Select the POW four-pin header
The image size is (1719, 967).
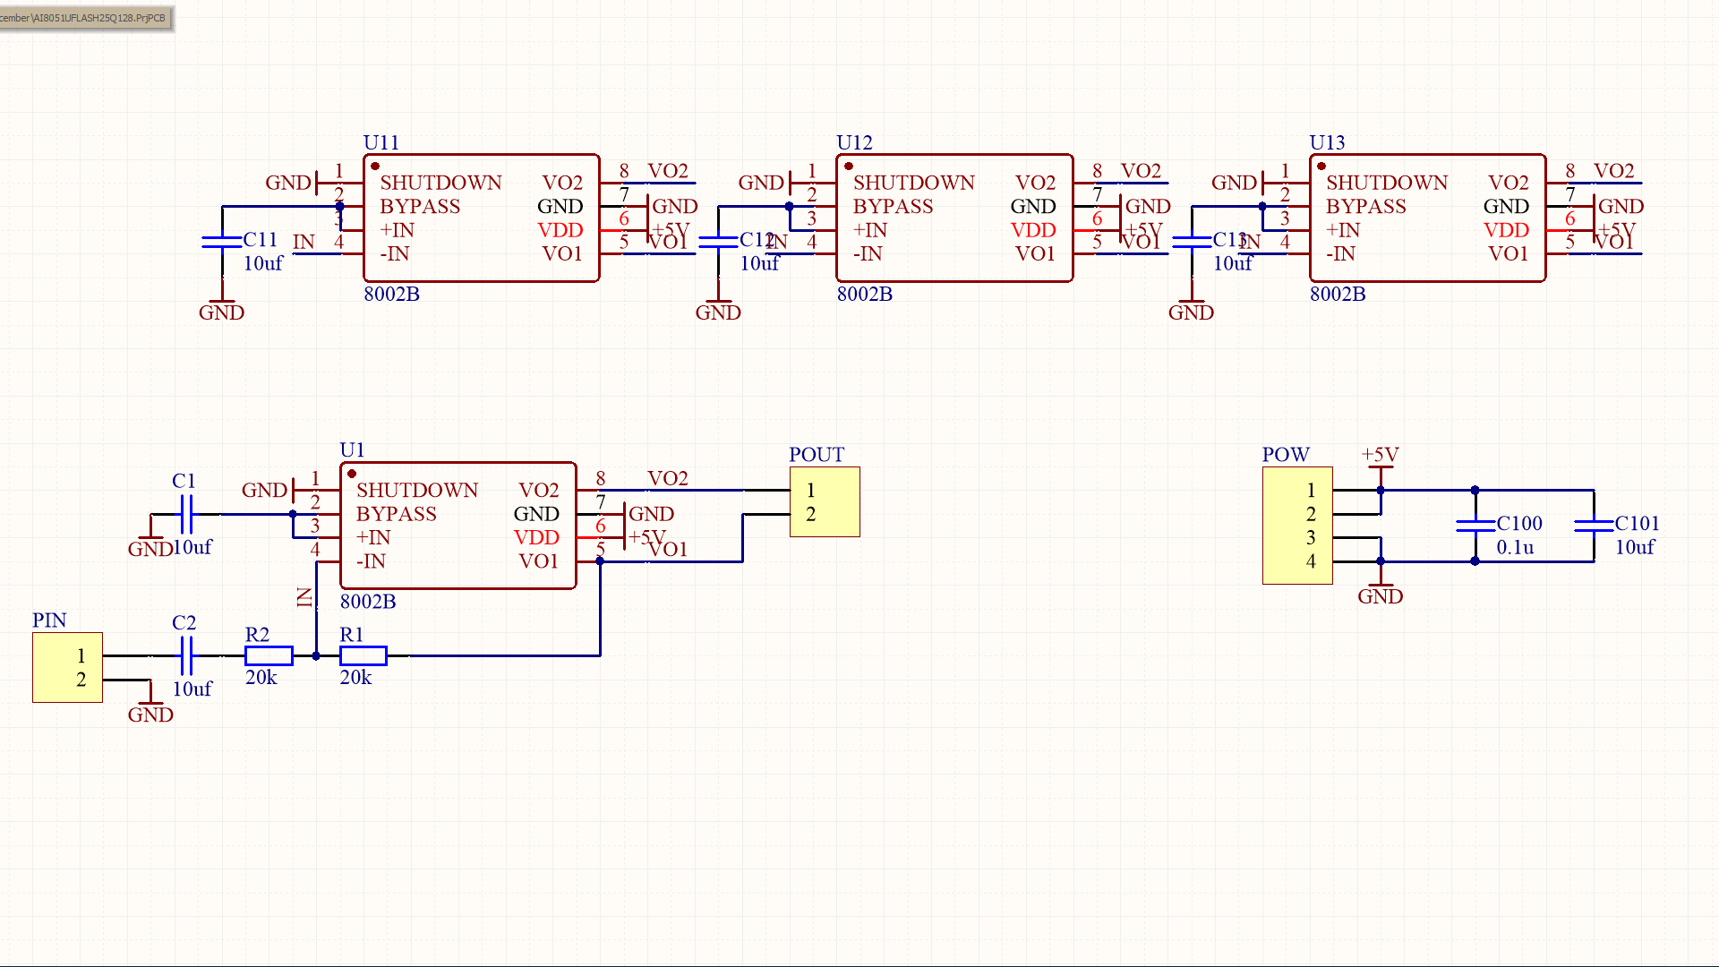pos(1297,526)
